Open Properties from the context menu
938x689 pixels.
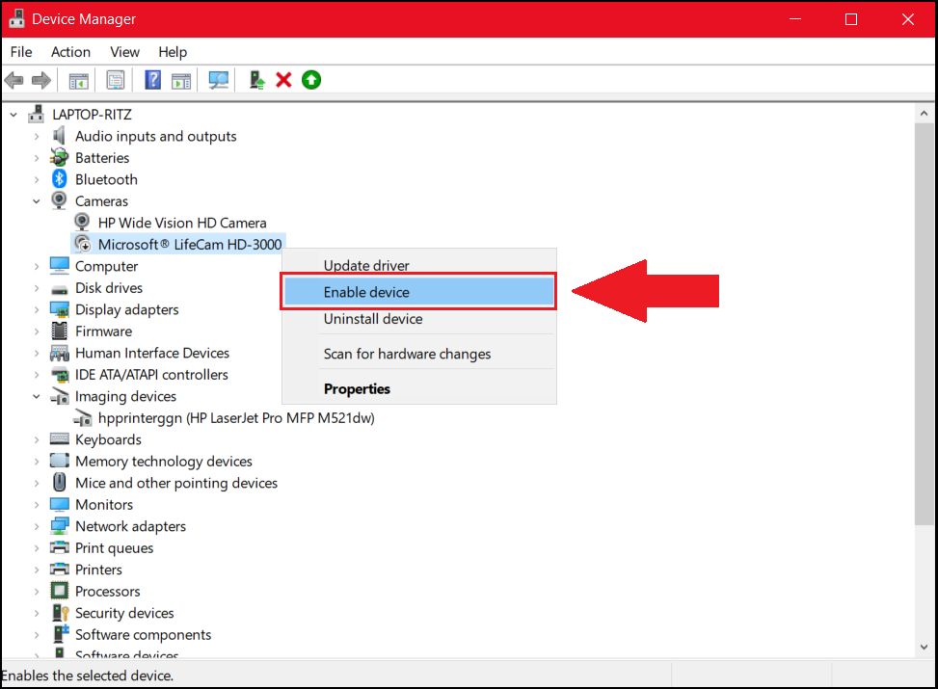point(356,388)
